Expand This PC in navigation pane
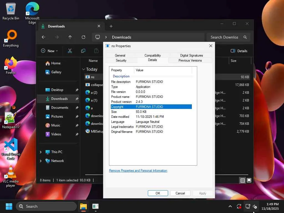This screenshot has width=284, height=213. [40, 152]
